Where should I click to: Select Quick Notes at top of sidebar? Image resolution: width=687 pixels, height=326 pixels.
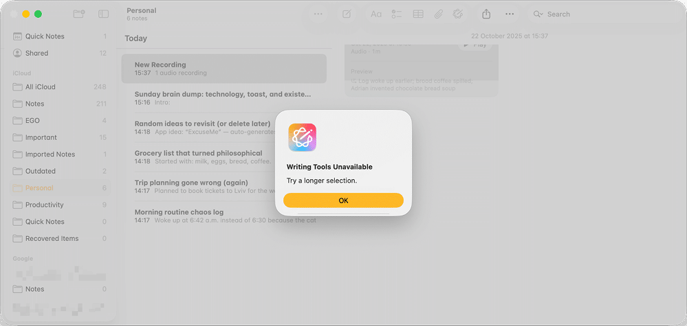coord(60,36)
